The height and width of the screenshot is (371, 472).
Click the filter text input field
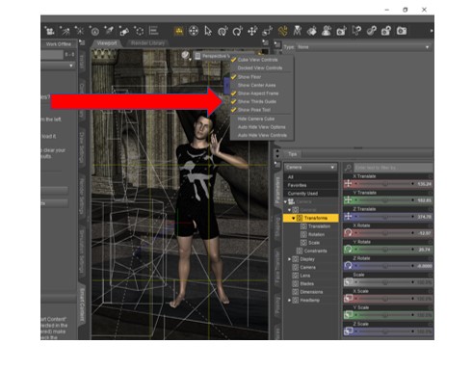pos(393,168)
